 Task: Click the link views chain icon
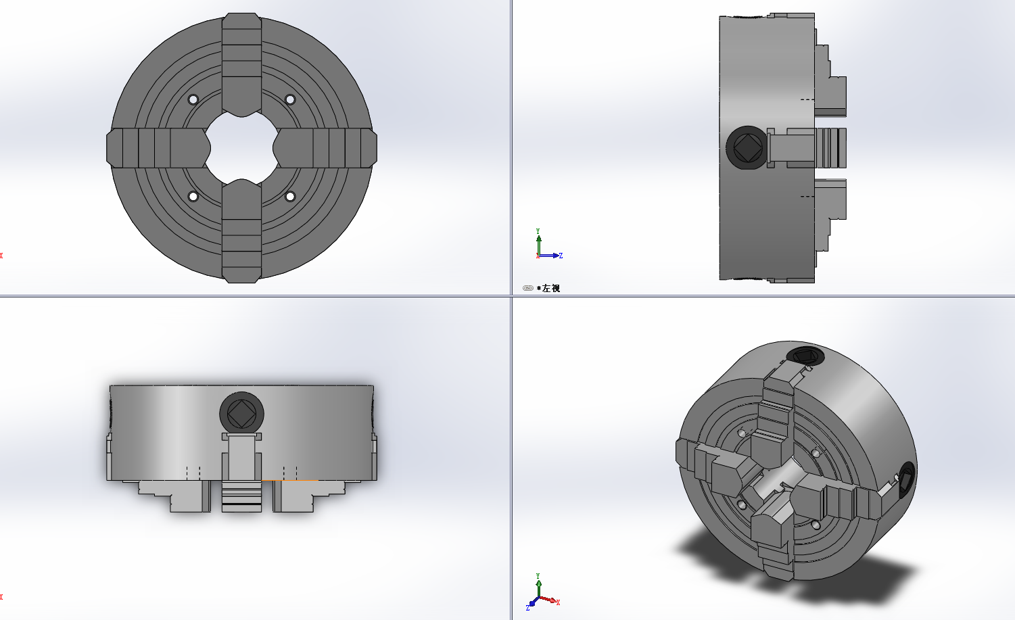click(x=528, y=288)
